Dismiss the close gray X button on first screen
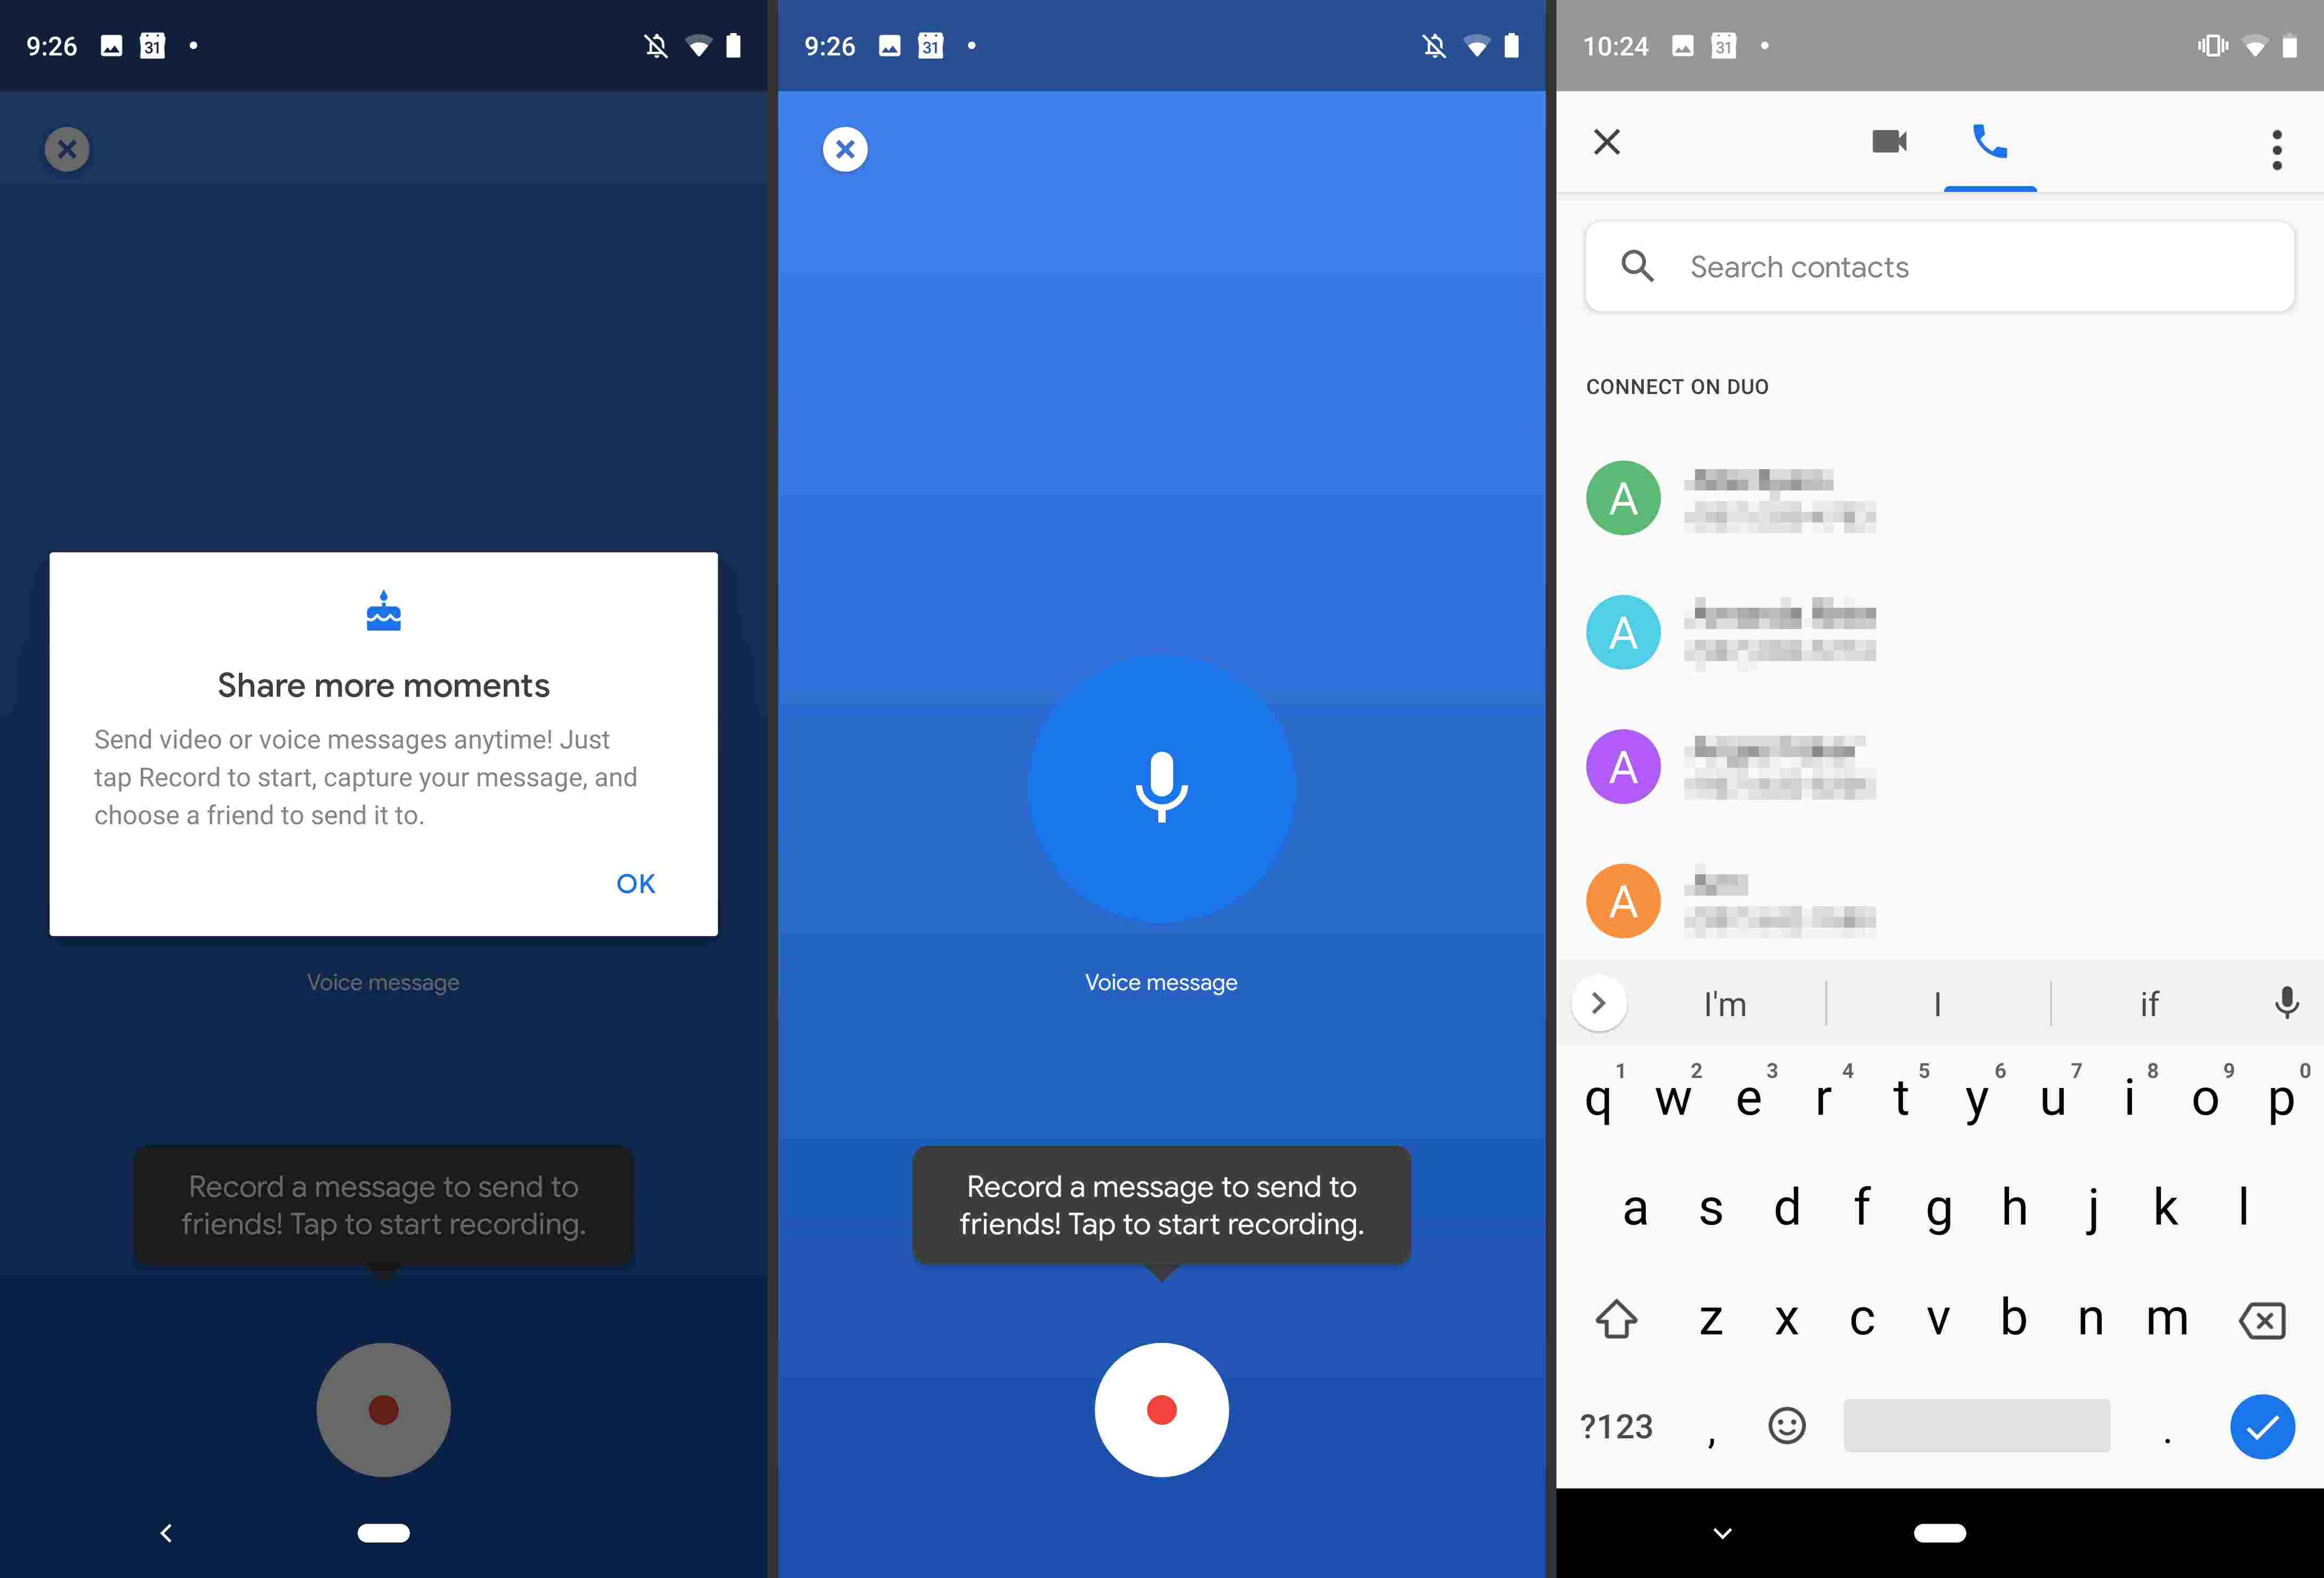 click(x=67, y=148)
